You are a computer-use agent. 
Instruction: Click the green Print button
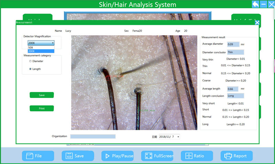pyautogui.click(x=42, y=108)
